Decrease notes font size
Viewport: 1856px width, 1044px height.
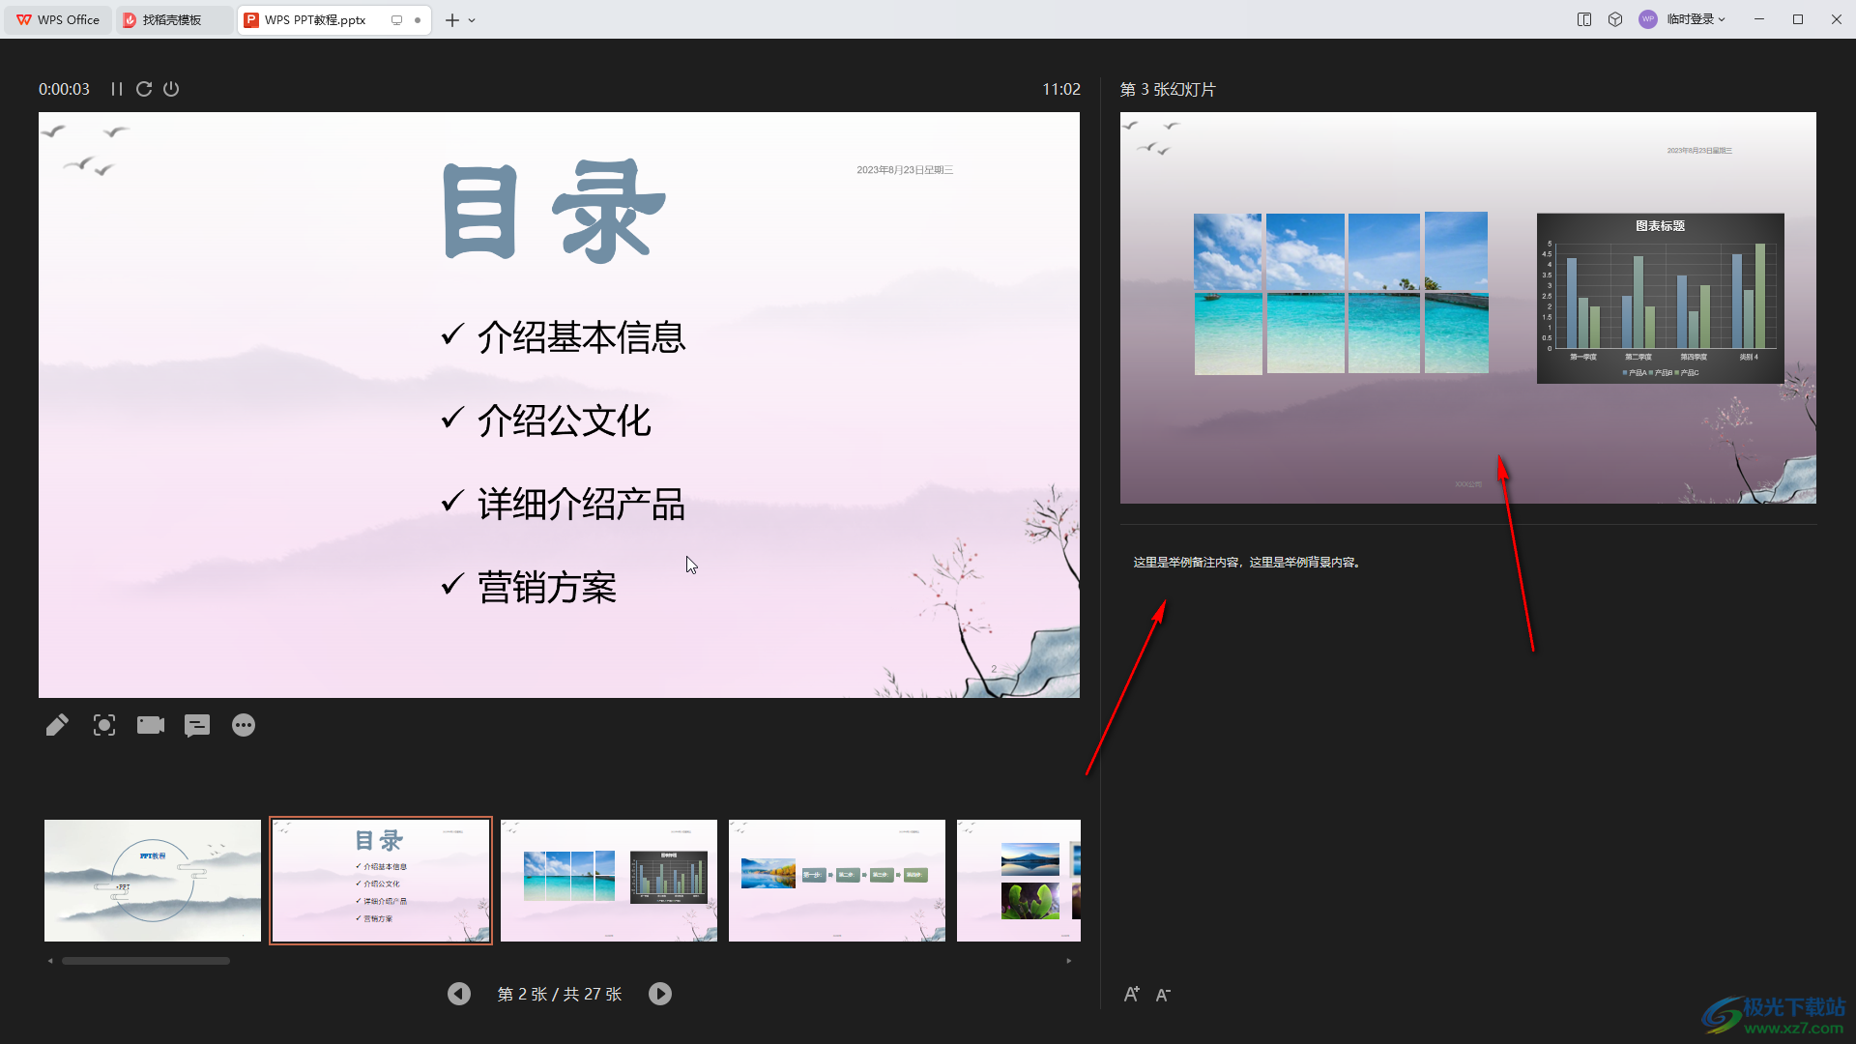point(1164,995)
